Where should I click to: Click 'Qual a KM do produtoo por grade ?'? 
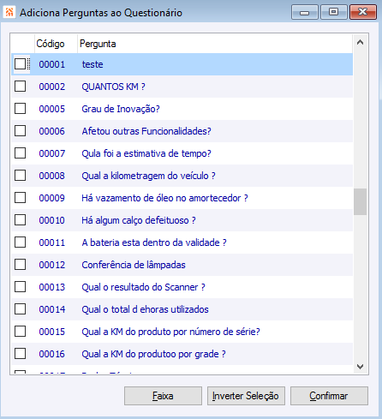pyautogui.click(x=153, y=354)
